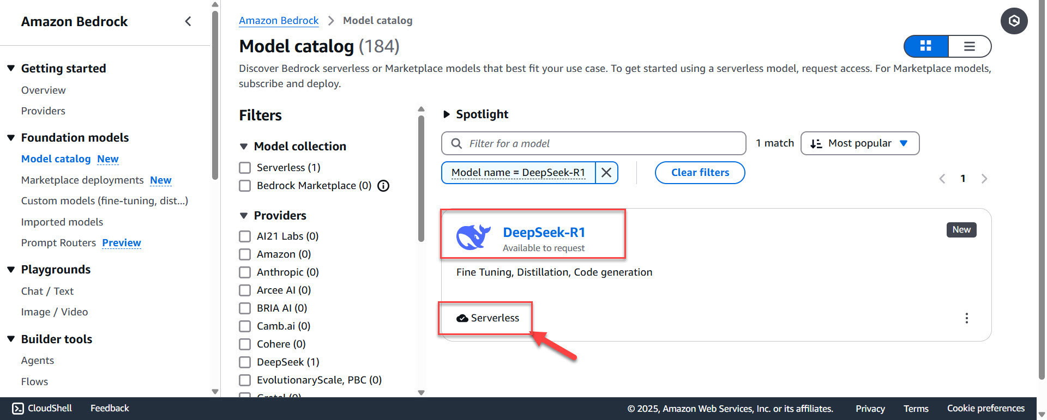This screenshot has width=1047, height=420.
Task: Click the Model name = DeepSeek-R1 filter token
Action: click(x=518, y=173)
